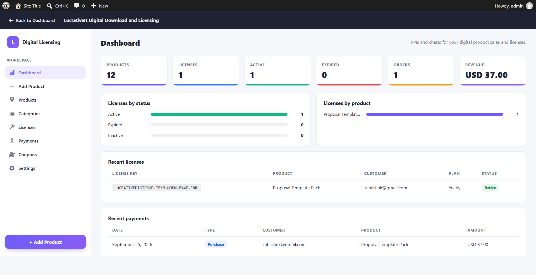Click the Orders KPI card
This screenshot has height=275, width=536.
[x=421, y=71]
